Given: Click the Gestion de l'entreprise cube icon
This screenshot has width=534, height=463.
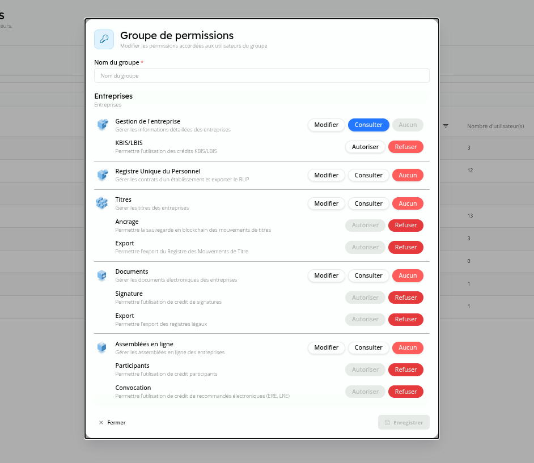Looking at the screenshot, I should 102,125.
